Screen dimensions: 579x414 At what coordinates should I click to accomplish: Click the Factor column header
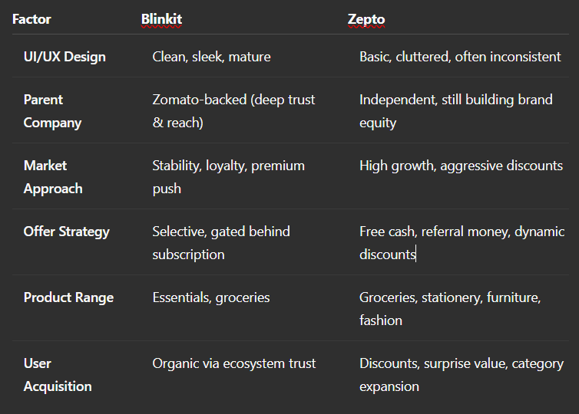[x=31, y=18]
